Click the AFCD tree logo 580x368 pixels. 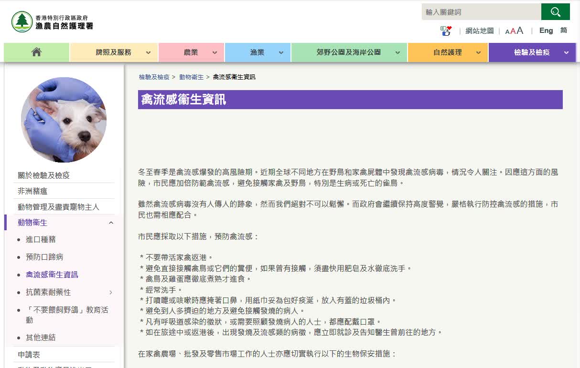pos(22,21)
